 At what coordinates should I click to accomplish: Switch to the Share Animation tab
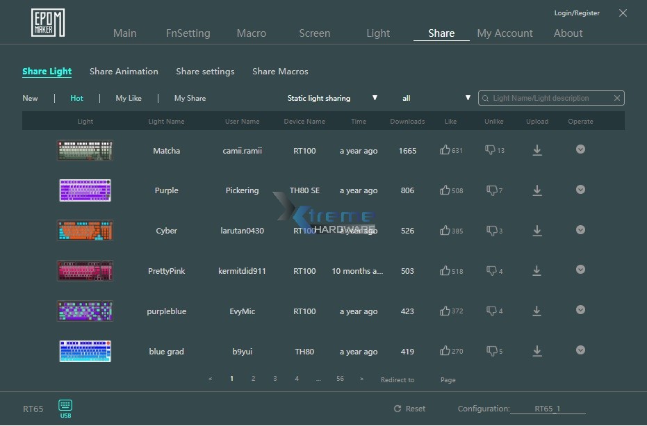(x=124, y=71)
